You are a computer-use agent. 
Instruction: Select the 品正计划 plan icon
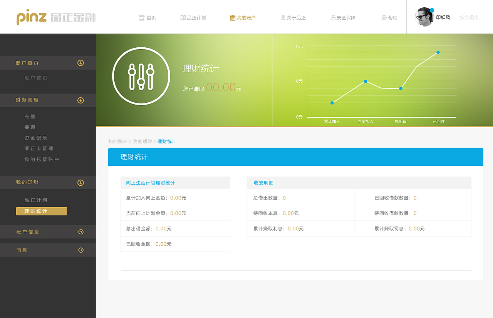tap(183, 17)
